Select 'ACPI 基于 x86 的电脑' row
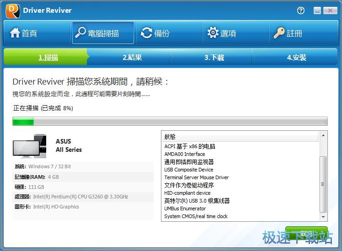This screenshot has height=251, width=342. pyautogui.click(x=240, y=146)
